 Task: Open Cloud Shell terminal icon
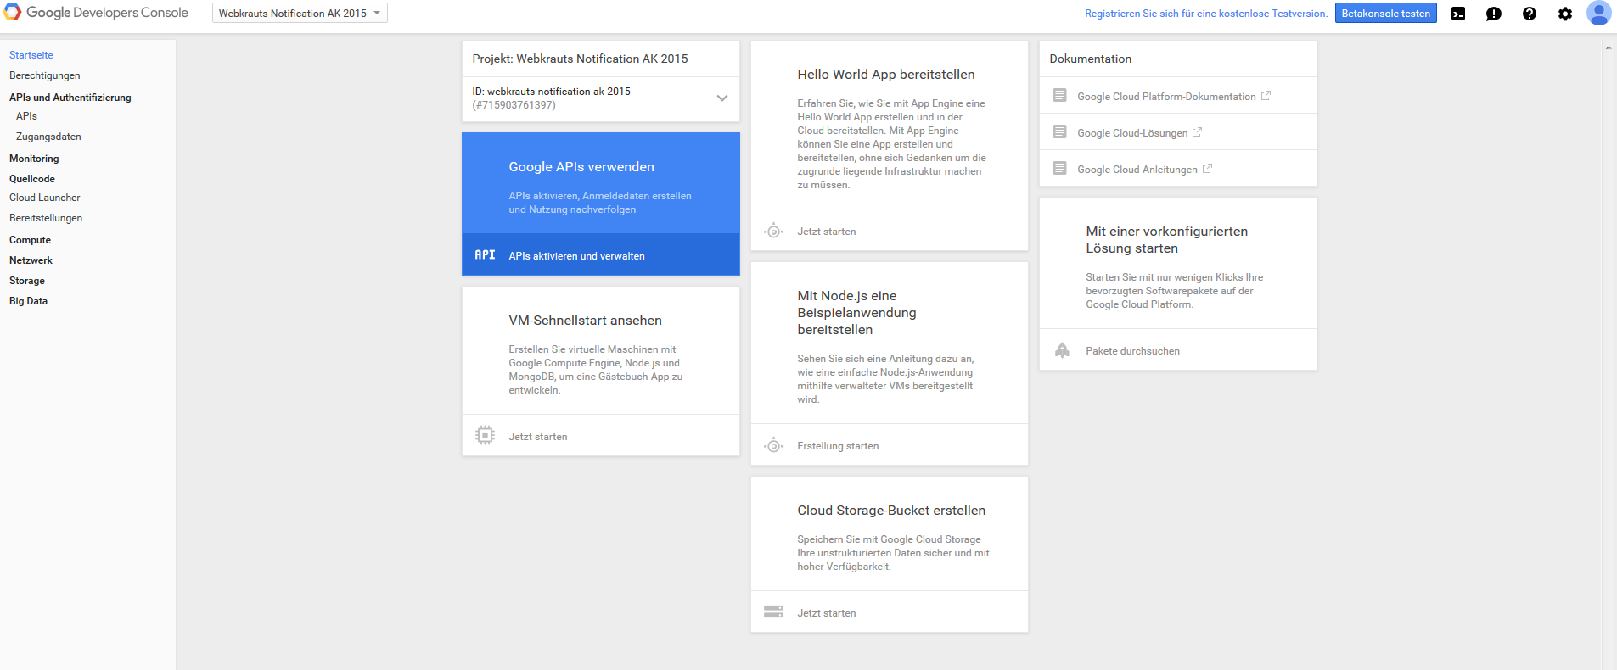[1458, 14]
